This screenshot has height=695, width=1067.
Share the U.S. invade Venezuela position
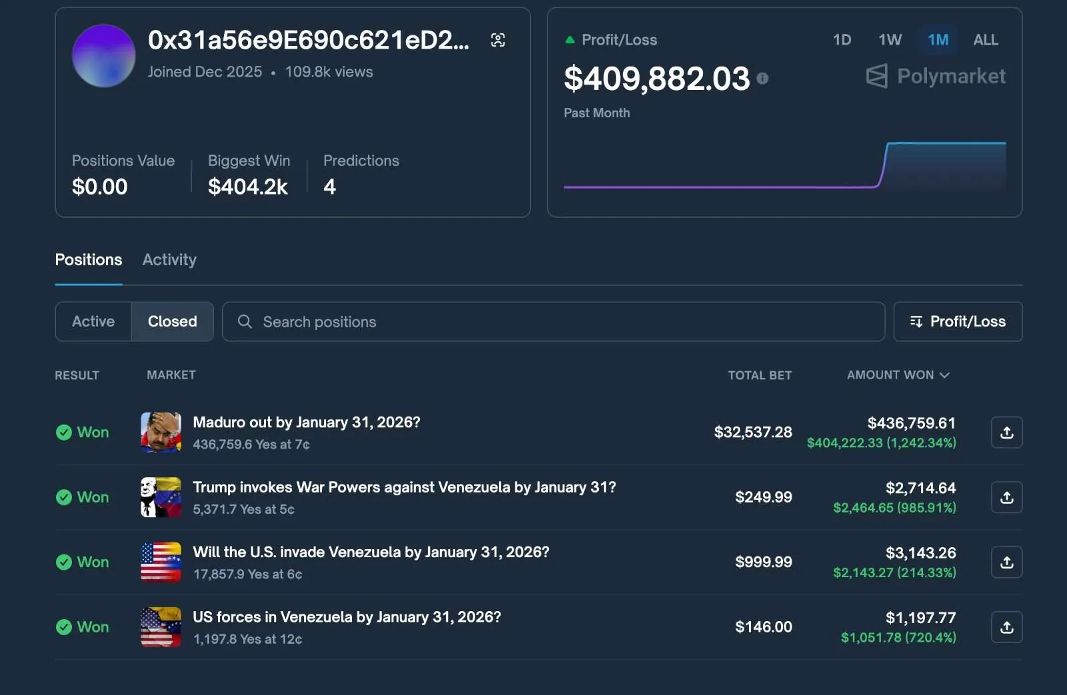click(x=1006, y=562)
